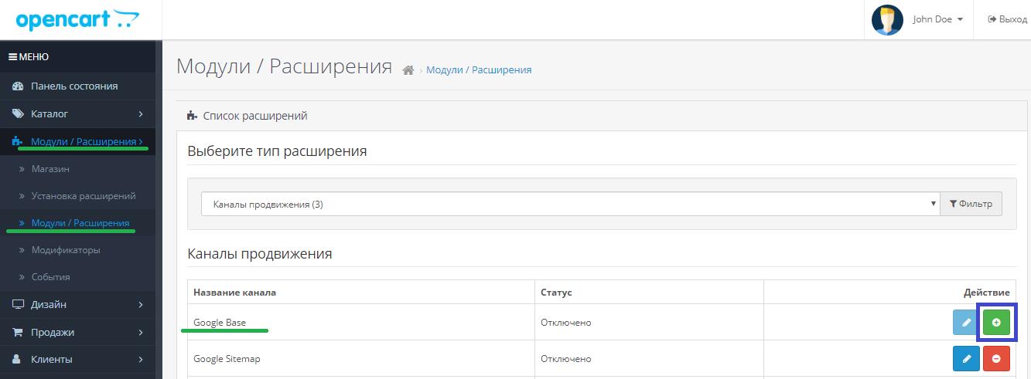Click the Google Sitemap edit pencil button
Screen dimensions: 1031x379
click(x=966, y=359)
